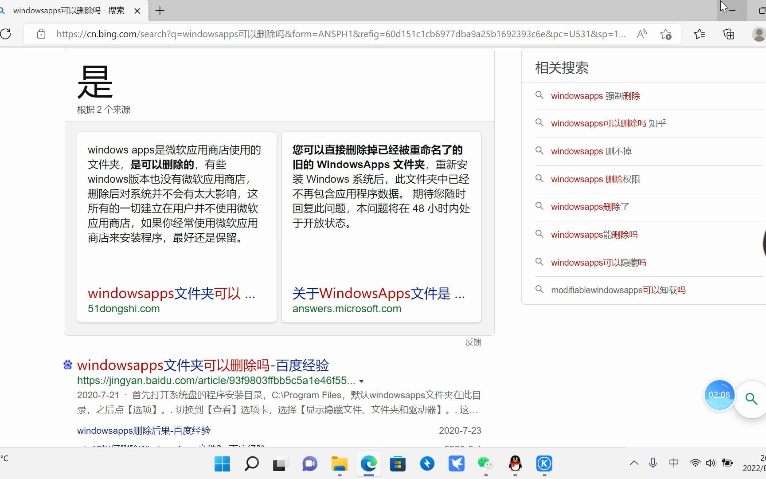
Task: Open QQ penguin app from the taskbar
Action: (x=515, y=464)
